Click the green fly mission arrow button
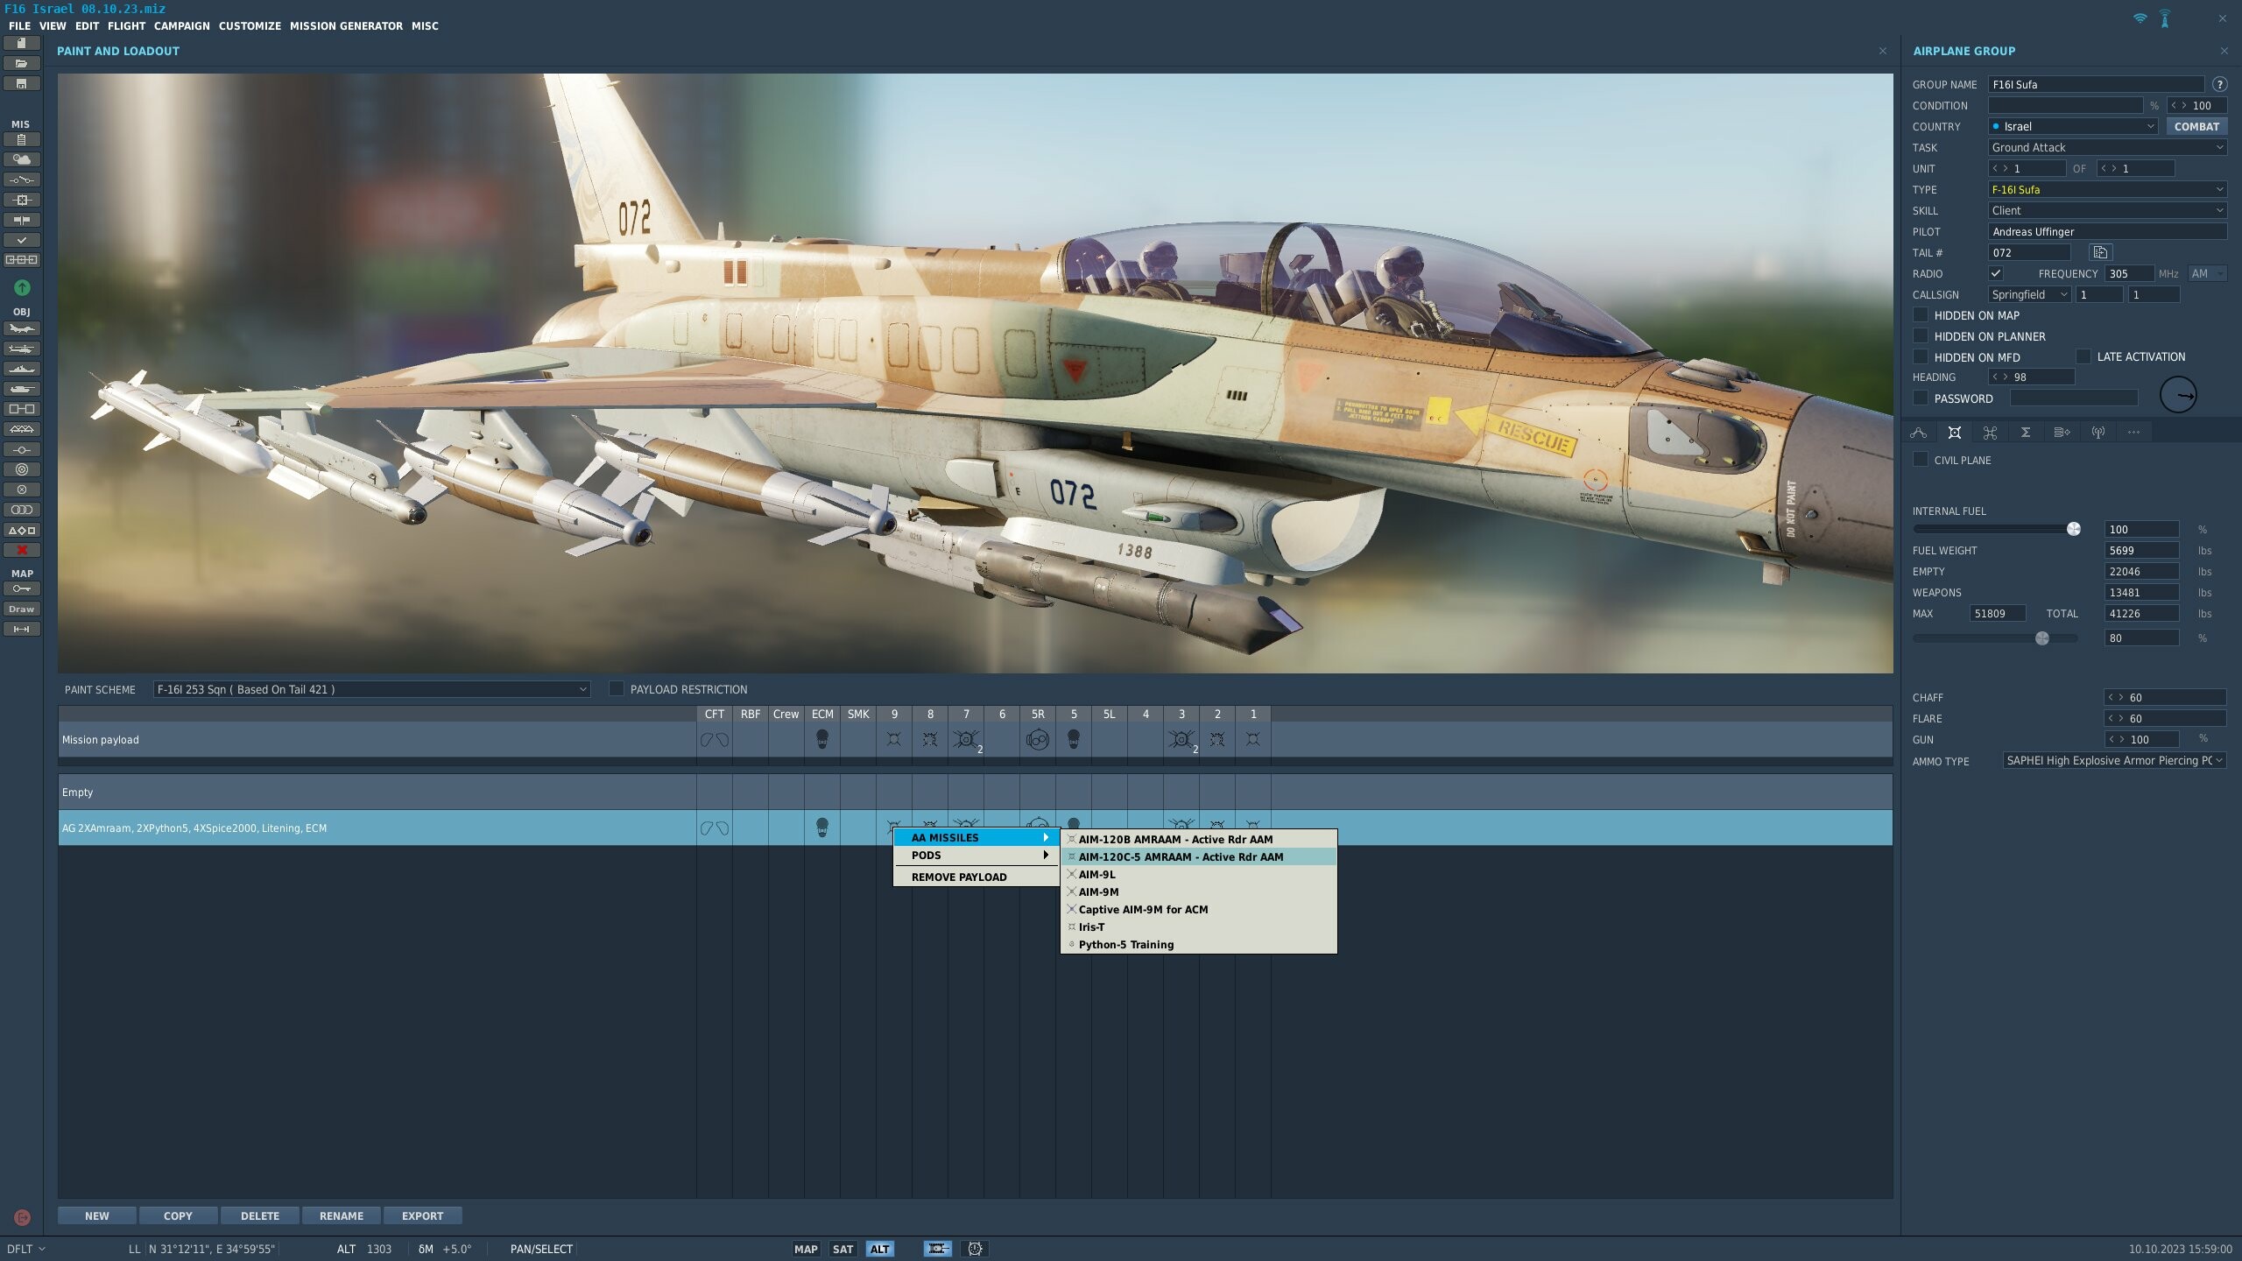 click(22, 288)
